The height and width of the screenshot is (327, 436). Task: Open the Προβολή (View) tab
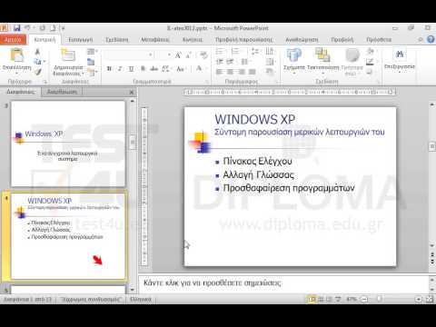(342, 40)
